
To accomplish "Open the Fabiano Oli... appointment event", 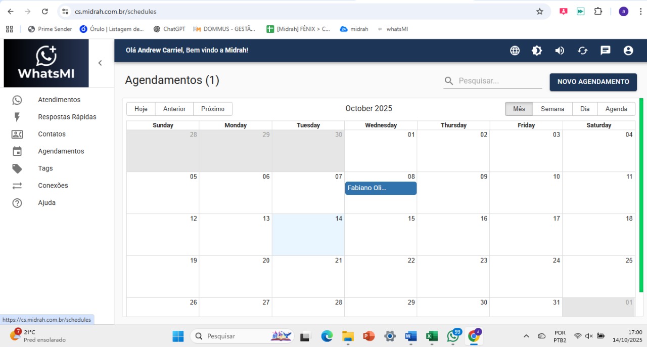I will (x=381, y=188).
